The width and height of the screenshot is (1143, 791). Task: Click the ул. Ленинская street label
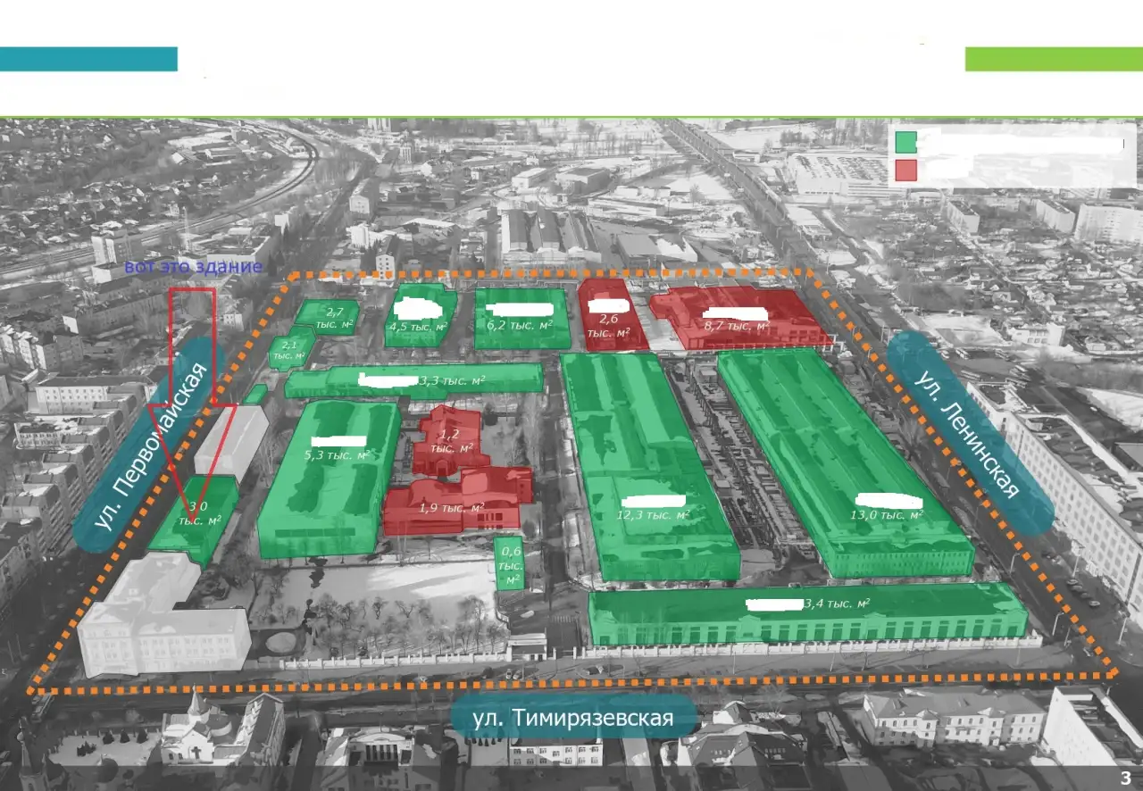(971, 433)
